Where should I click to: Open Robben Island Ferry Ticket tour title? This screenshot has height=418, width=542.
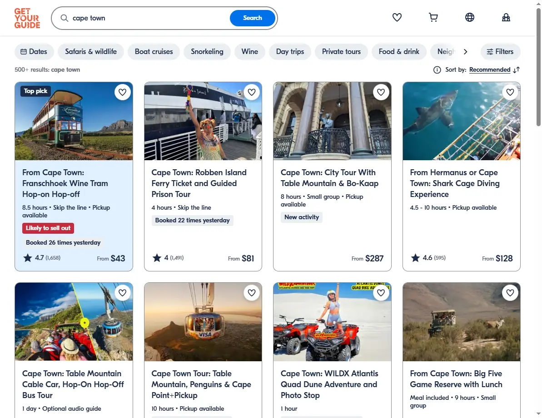pos(199,183)
